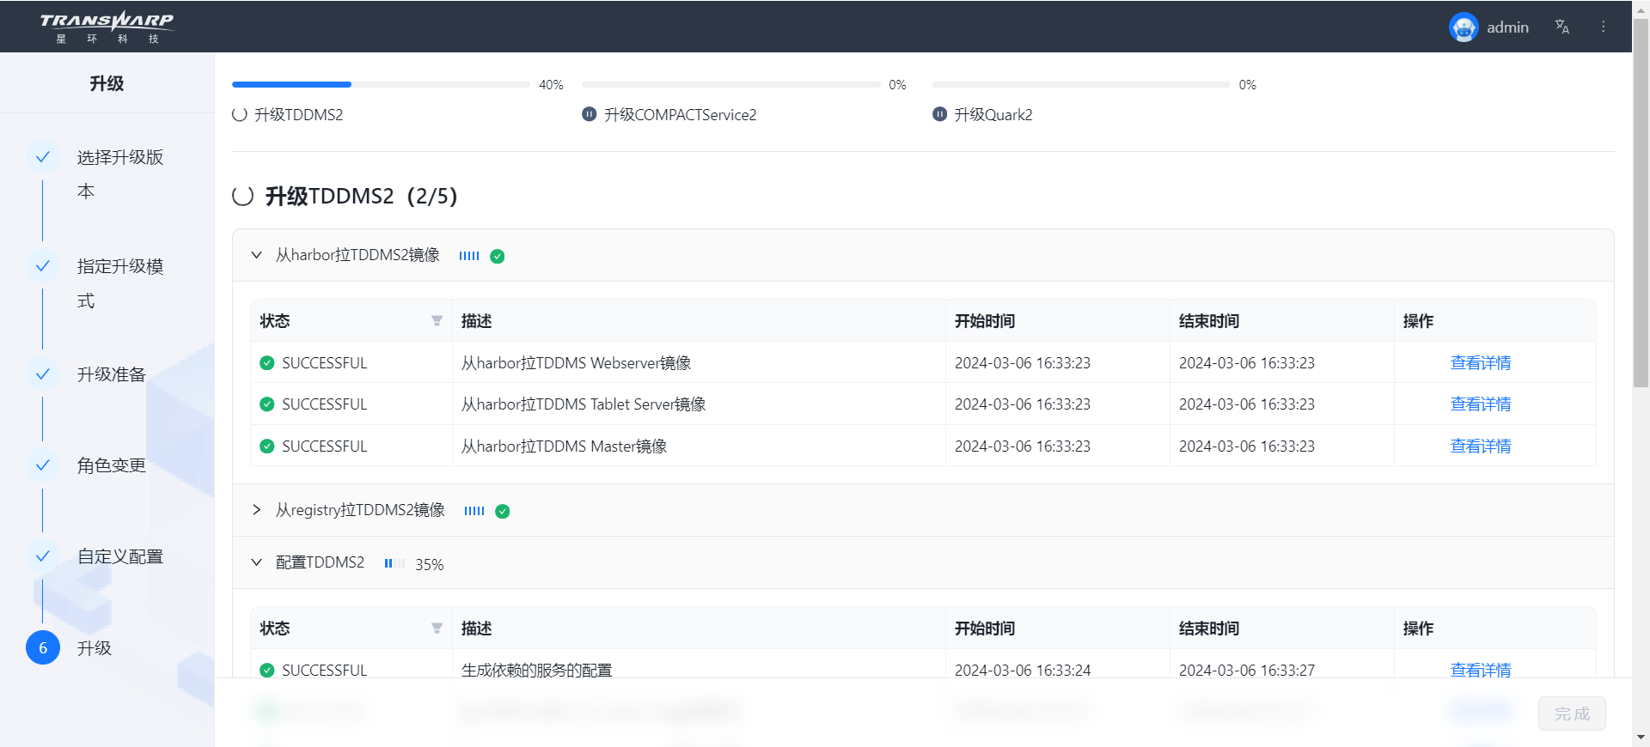
Task: Go to the 选择升级版本 step
Action: [x=119, y=174]
